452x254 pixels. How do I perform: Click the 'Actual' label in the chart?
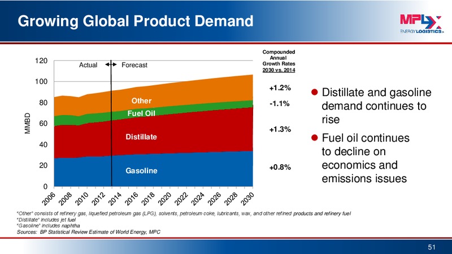[x=88, y=65]
